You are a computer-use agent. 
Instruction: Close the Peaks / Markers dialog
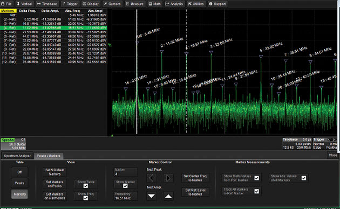(332, 155)
